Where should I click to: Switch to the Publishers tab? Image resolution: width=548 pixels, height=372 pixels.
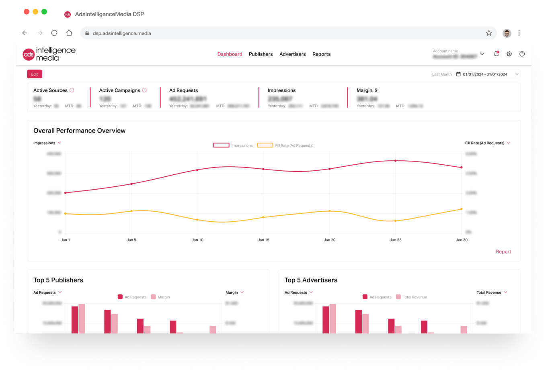pyautogui.click(x=261, y=54)
